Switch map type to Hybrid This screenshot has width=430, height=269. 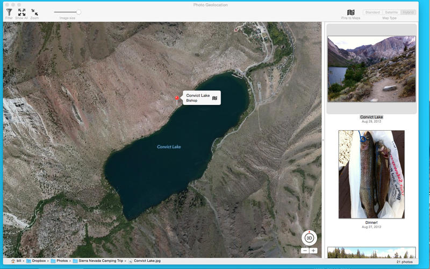coord(408,12)
